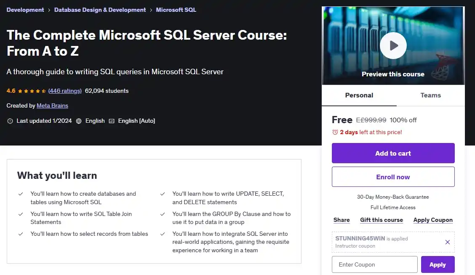Click the 'Instructor coupon' label
This screenshot has width=475, height=275.
355,246
